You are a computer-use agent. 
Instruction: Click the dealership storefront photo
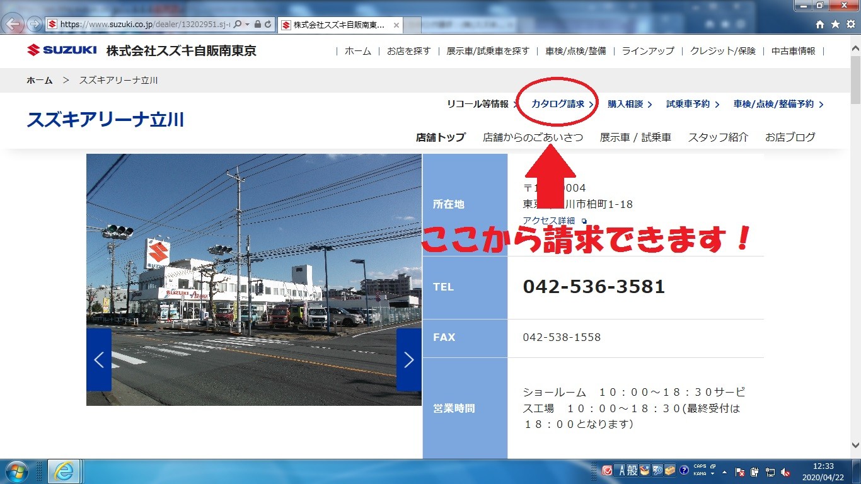254,280
